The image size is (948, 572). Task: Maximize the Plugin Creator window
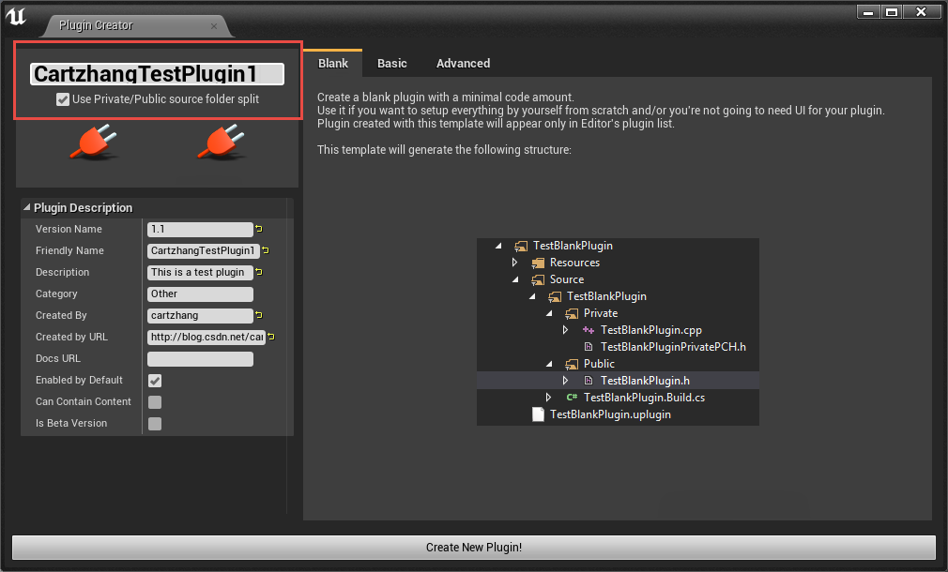[x=891, y=12]
